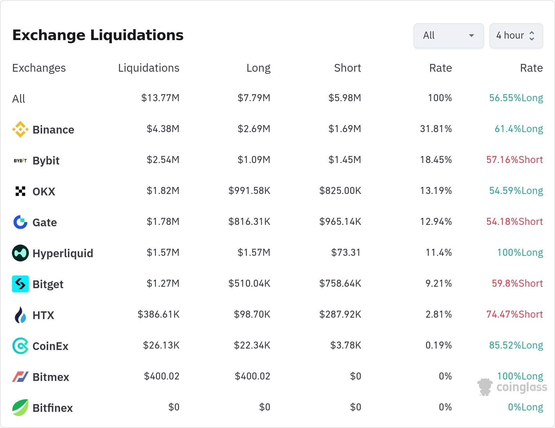Sort by the Liquidations column header
The height and width of the screenshot is (428, 555).
(148, 68)
